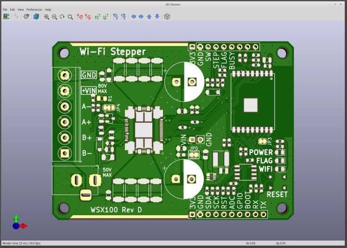Click the "POWER" LED label on the board

click(261, 152)
